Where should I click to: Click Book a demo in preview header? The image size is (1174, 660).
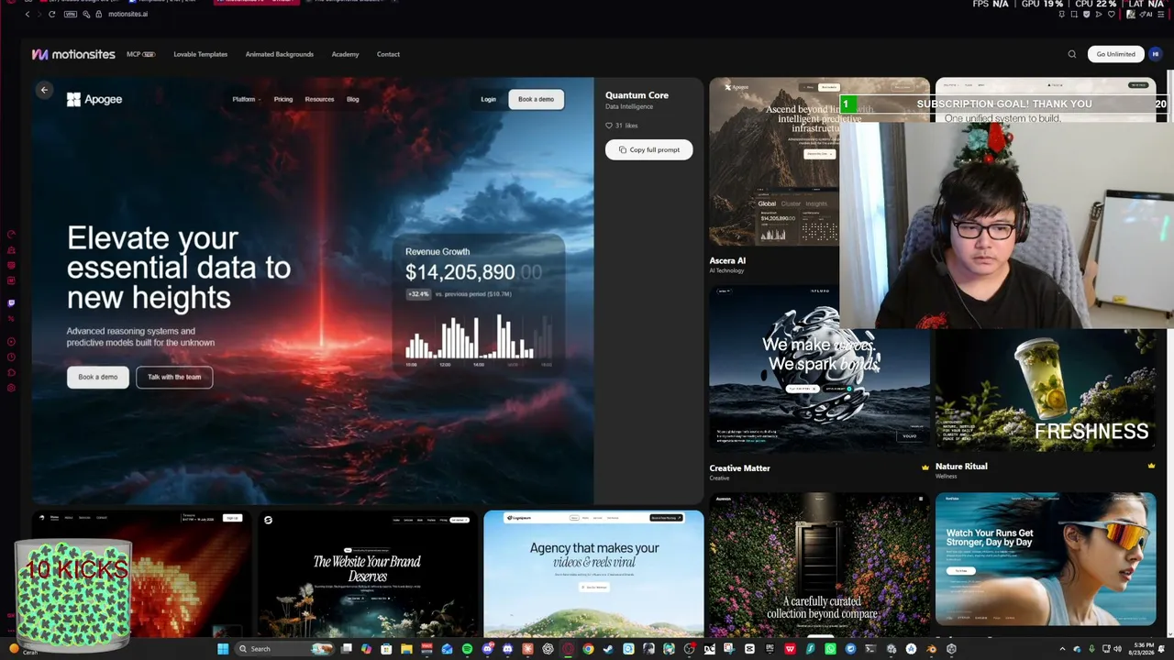click(537, 99)
